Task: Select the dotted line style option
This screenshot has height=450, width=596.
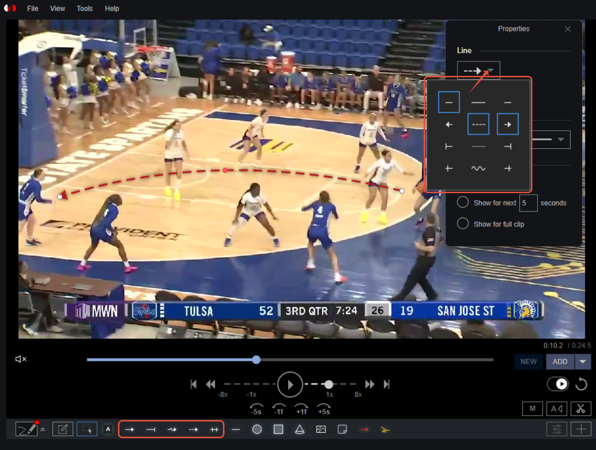Action: click(x=478, y=147)
